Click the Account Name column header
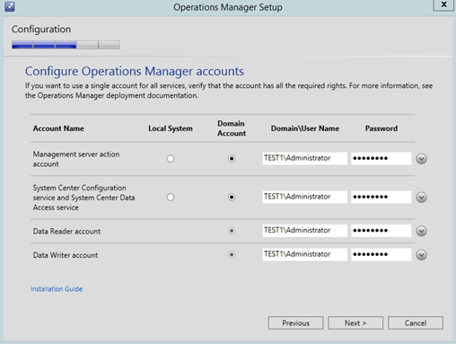 tap(58, 128)
